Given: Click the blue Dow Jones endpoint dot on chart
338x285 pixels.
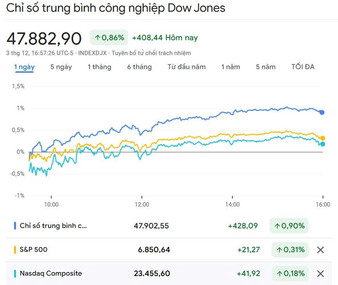Looking at the screenshot, I should point(322,112).
